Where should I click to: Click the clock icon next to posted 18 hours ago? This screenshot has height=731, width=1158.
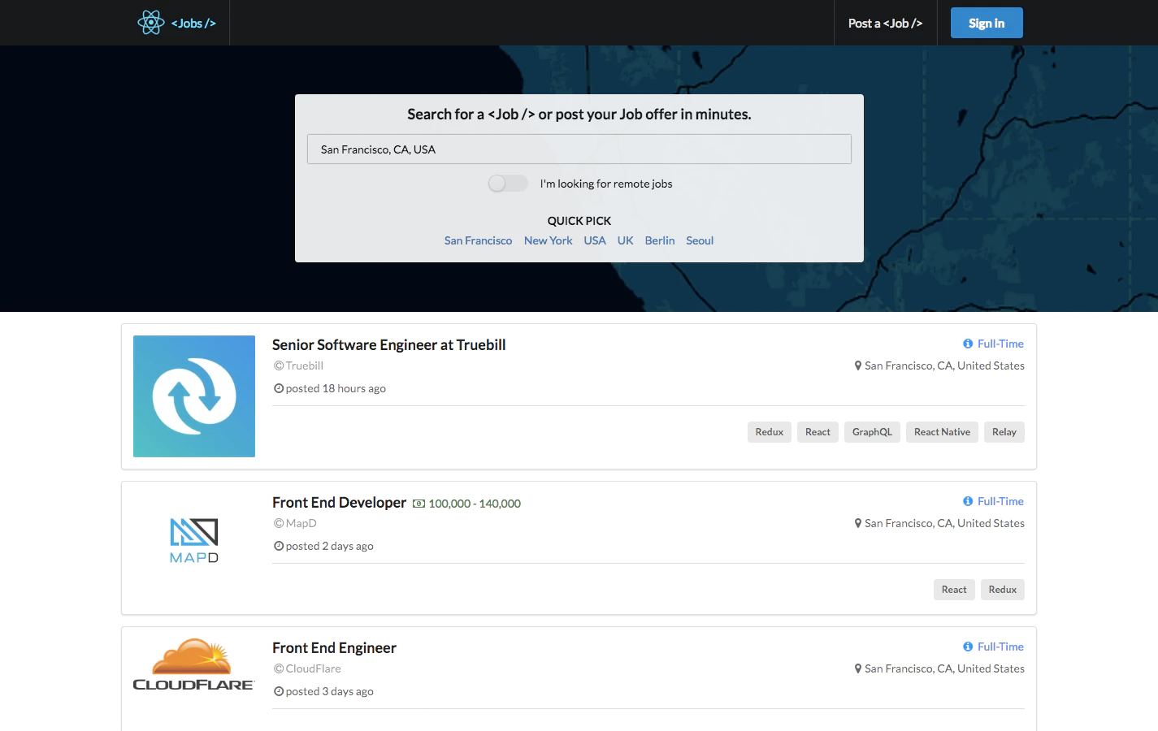click(x=277, y=388)
